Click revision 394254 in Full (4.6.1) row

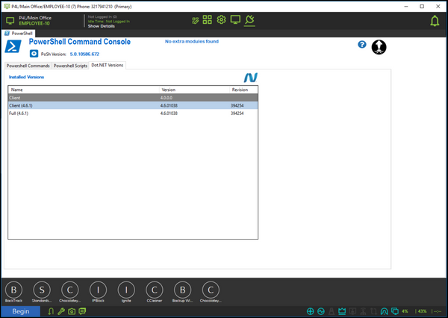237,113
